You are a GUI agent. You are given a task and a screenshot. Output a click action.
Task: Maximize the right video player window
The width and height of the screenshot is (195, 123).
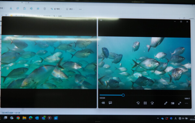[181, 22]
